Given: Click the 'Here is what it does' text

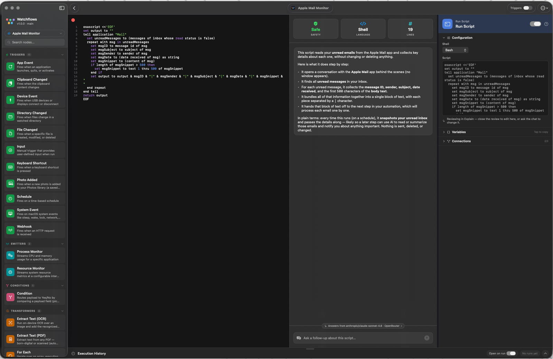Looking at the screenshot, I should [x=323, y=64].
